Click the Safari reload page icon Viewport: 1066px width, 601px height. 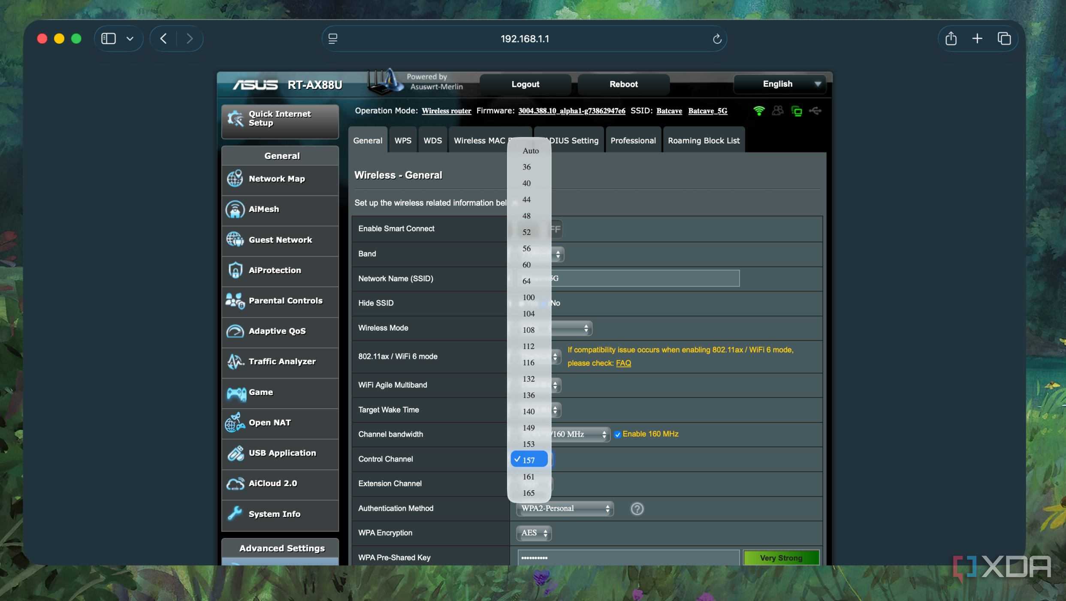click(717, 39)
